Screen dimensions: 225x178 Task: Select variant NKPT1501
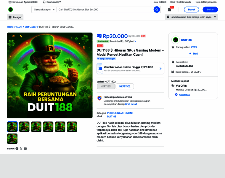(x=106, y=86)
